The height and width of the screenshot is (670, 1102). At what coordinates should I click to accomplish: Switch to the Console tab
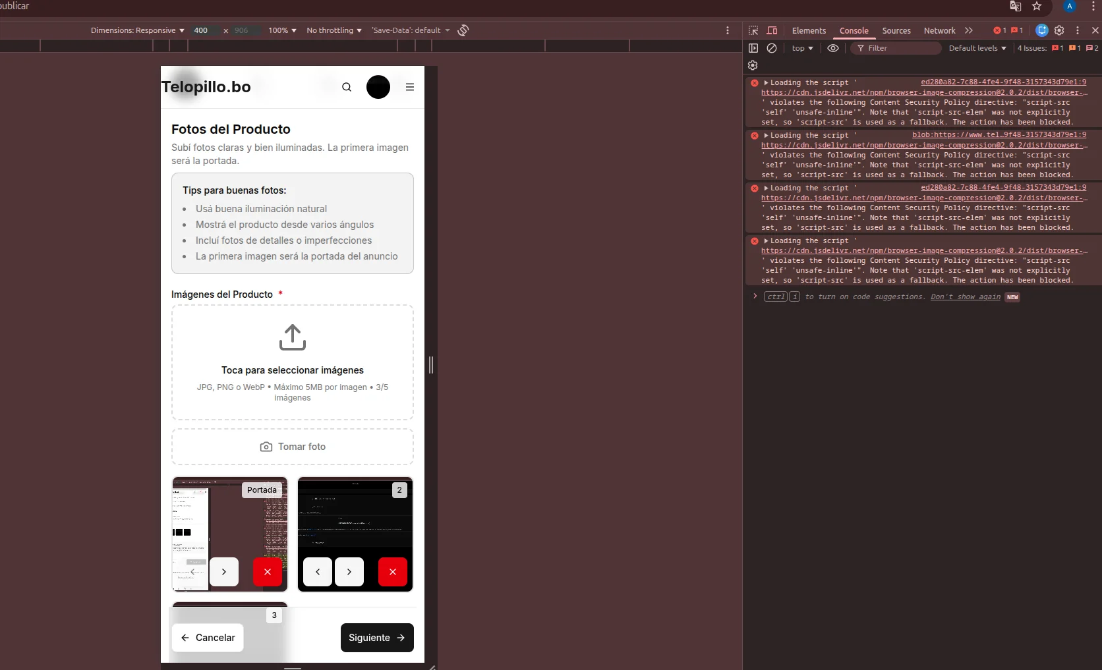coord(854,30)
